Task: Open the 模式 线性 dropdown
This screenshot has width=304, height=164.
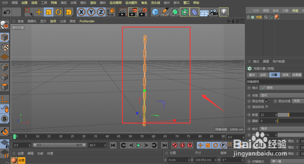Action: click(x=282, y=88)
